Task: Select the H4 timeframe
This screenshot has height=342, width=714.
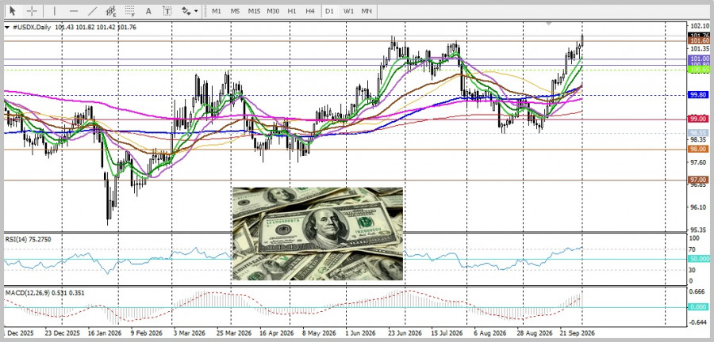Action: tap(310, 11)
